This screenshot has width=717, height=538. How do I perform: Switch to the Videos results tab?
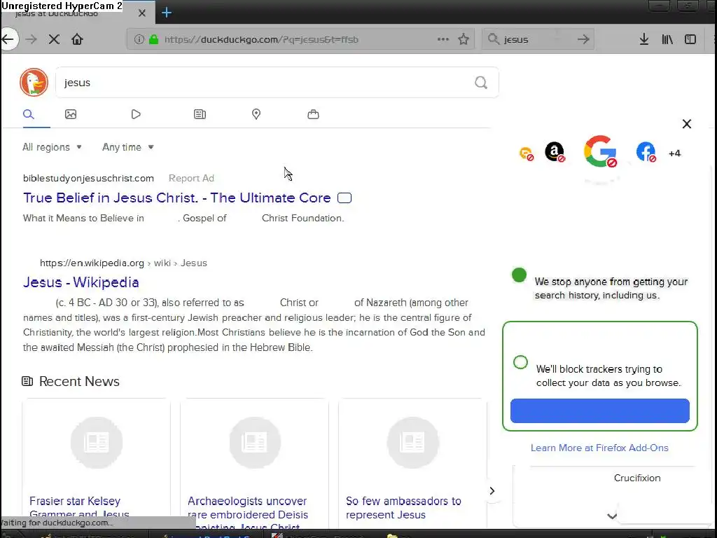click(136, 114)
